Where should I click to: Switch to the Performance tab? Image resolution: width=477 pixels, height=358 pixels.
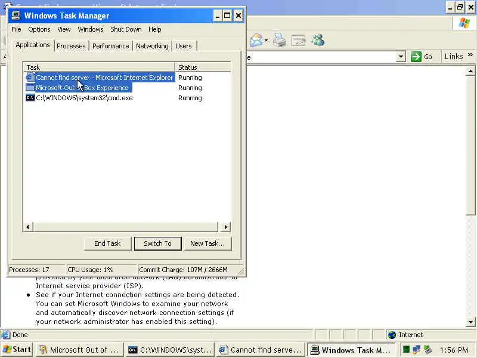(x=111, y=46)
